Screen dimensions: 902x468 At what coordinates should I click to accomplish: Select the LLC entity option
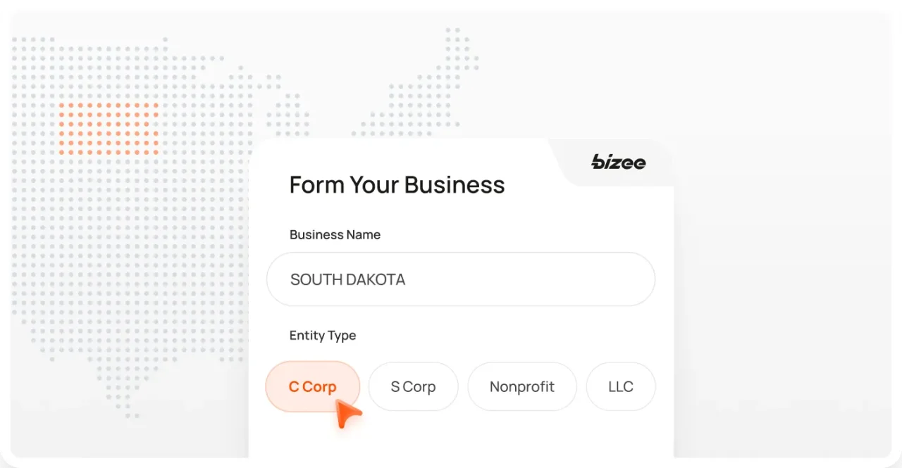[x=620, y=386]
